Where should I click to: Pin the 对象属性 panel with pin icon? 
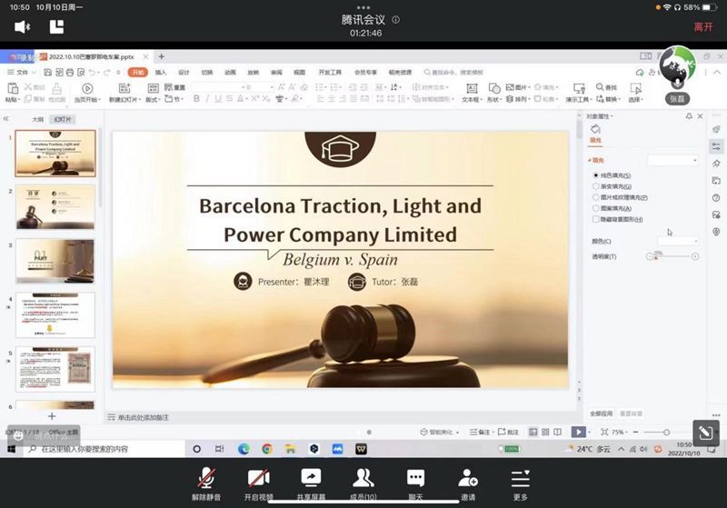tap(689, 116)
